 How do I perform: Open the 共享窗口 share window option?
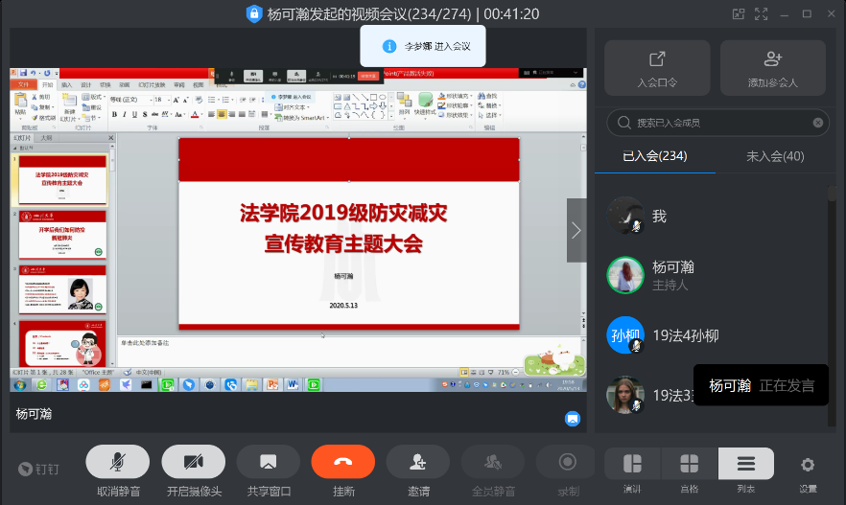coord(268,462)
